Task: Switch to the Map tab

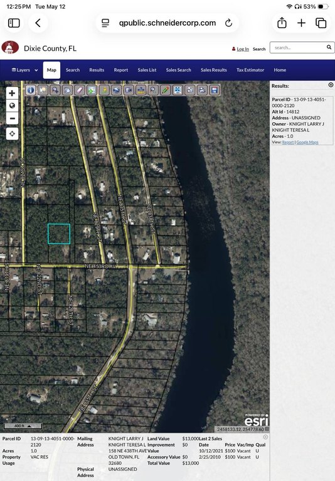Action: pyautogui.click(x=51, y=70)
